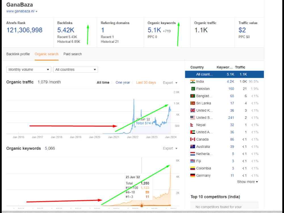Click the Country column header
284x213 pixels.
(x=197, y=67)
